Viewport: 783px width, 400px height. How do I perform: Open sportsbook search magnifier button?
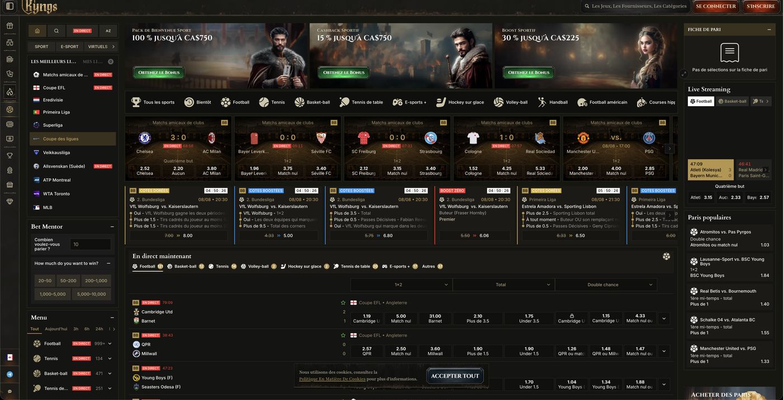click(x=56, y=31)
